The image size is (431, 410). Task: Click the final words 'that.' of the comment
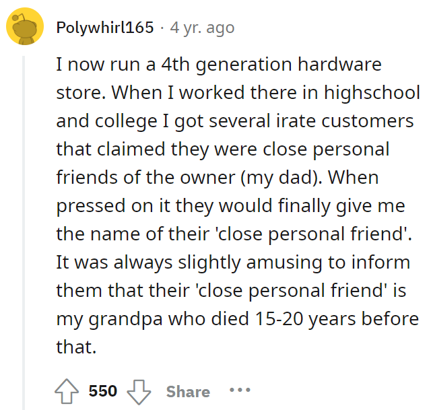point(76,347)
